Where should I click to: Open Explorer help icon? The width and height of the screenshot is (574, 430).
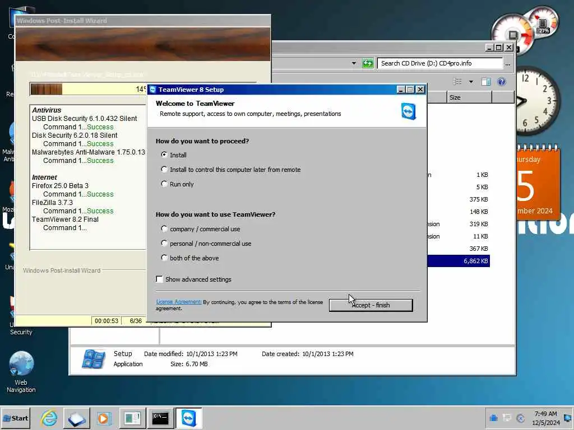(502, 82)
